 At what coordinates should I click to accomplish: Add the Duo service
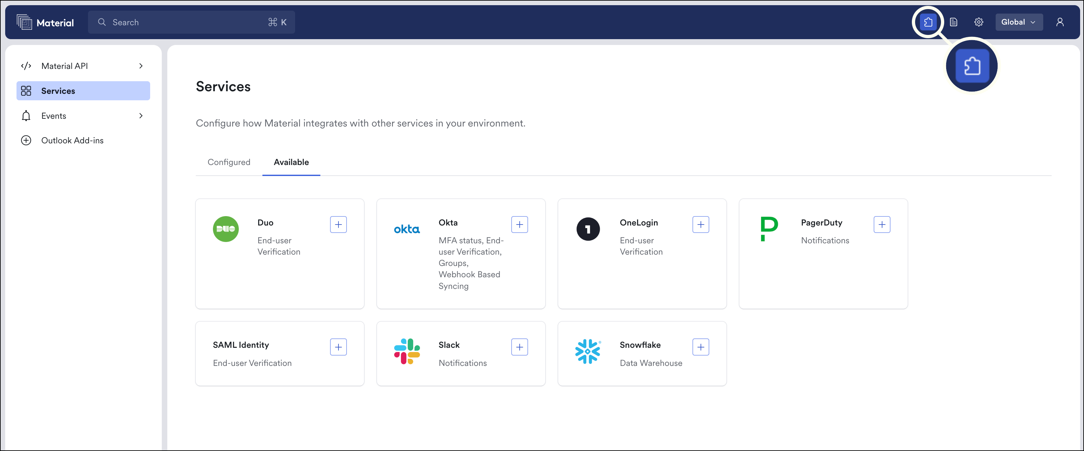[x=338, y=225]
